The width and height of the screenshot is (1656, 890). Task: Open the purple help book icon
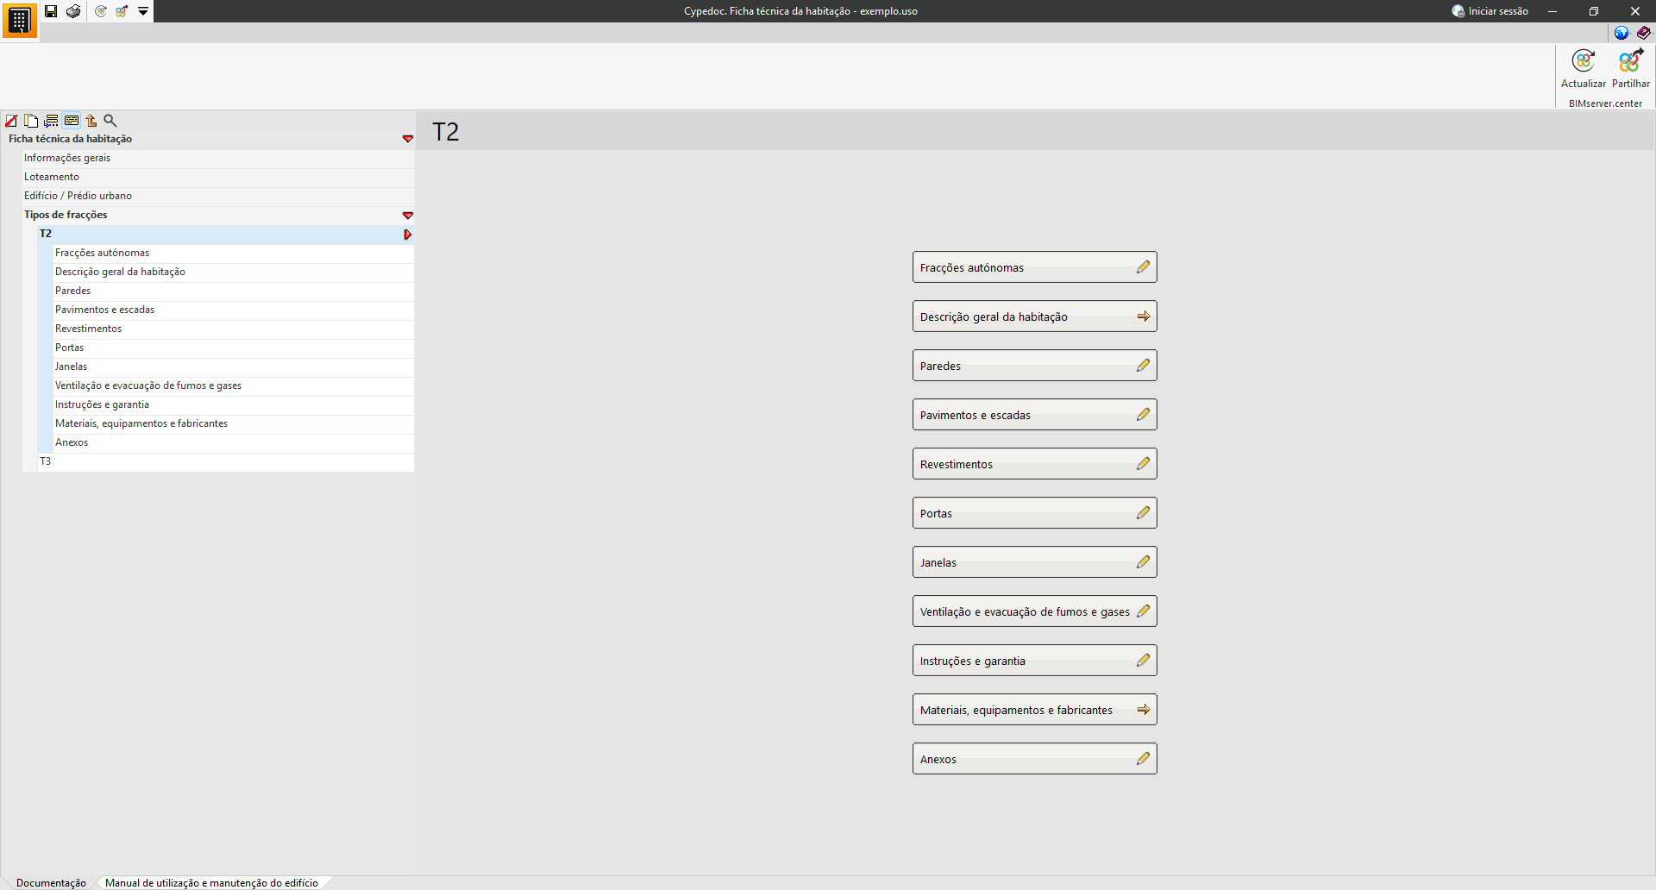[x=1644, y=33]
